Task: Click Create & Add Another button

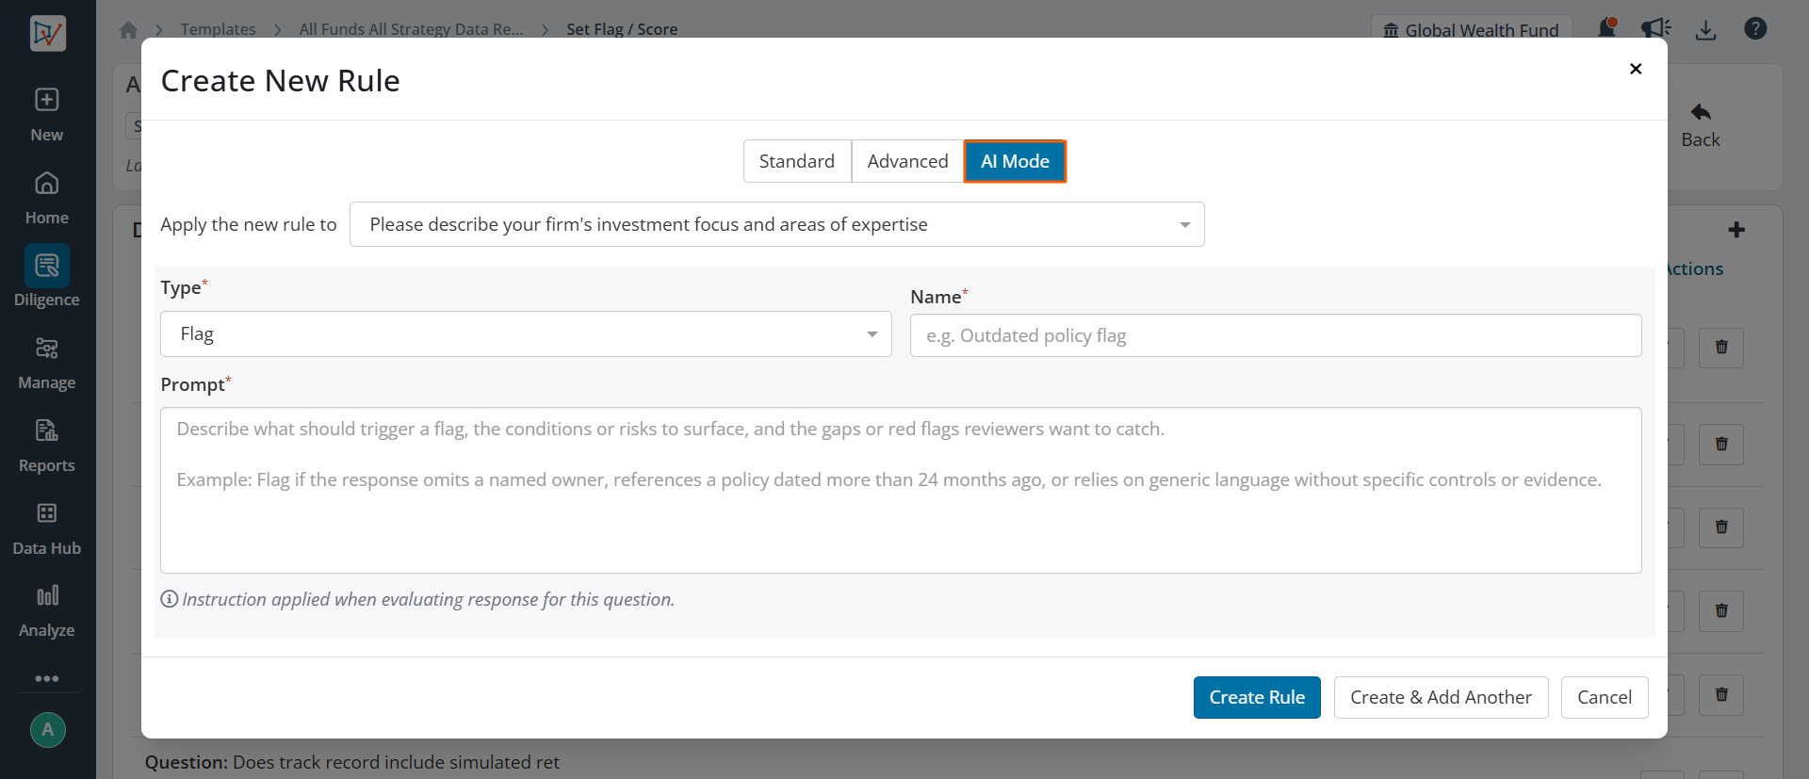Action: (x=1441, y=697)
